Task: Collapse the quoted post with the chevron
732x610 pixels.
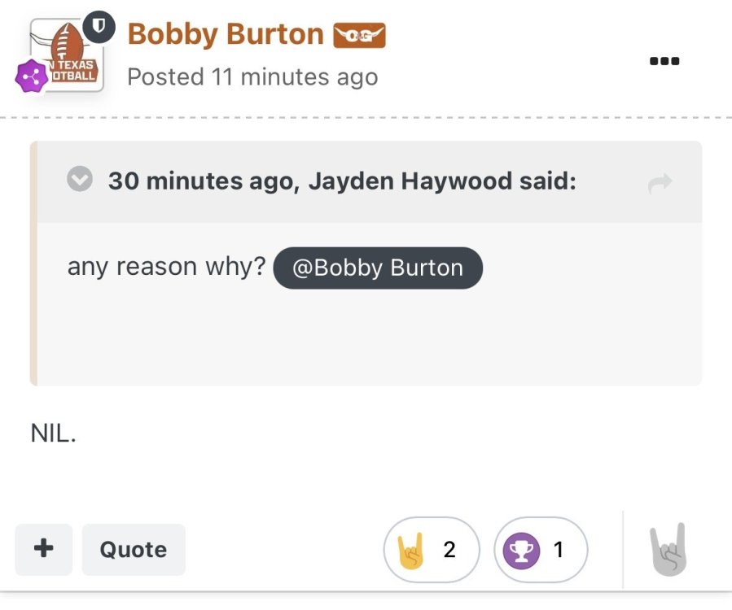Action: (x=80, y=180)
